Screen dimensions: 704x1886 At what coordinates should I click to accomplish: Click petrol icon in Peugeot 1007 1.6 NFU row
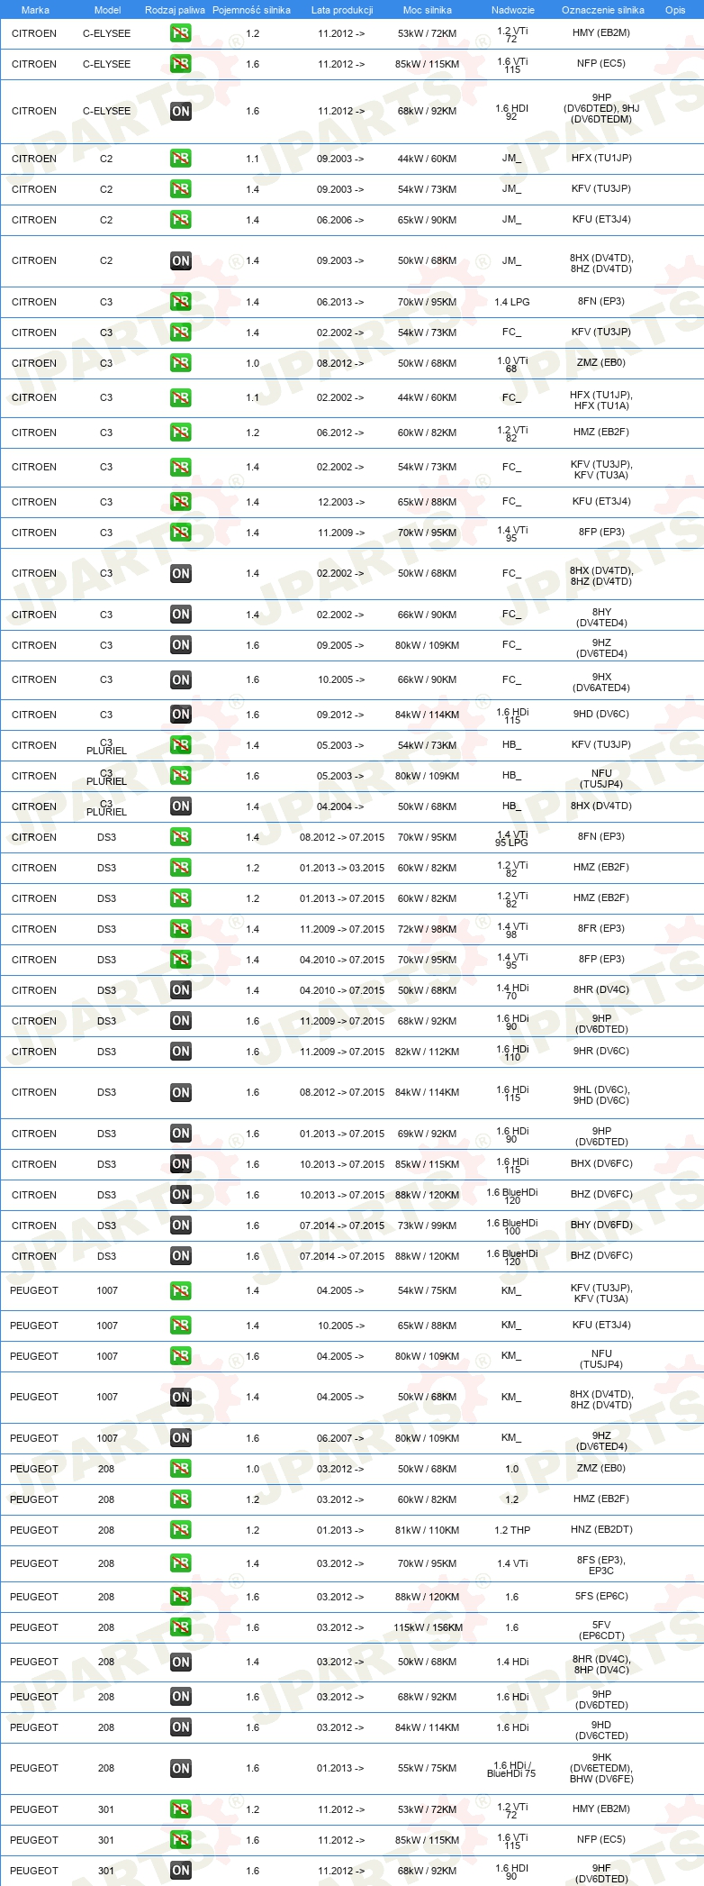pos(181,1356)
